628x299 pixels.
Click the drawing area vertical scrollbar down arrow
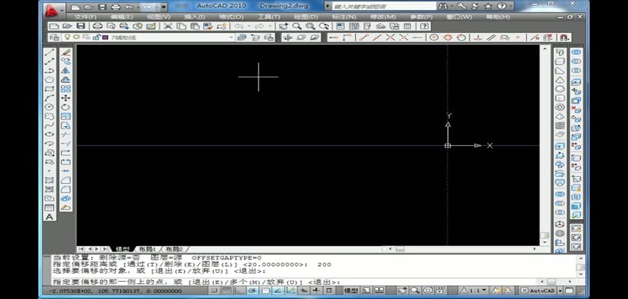(x=544, y=242)
